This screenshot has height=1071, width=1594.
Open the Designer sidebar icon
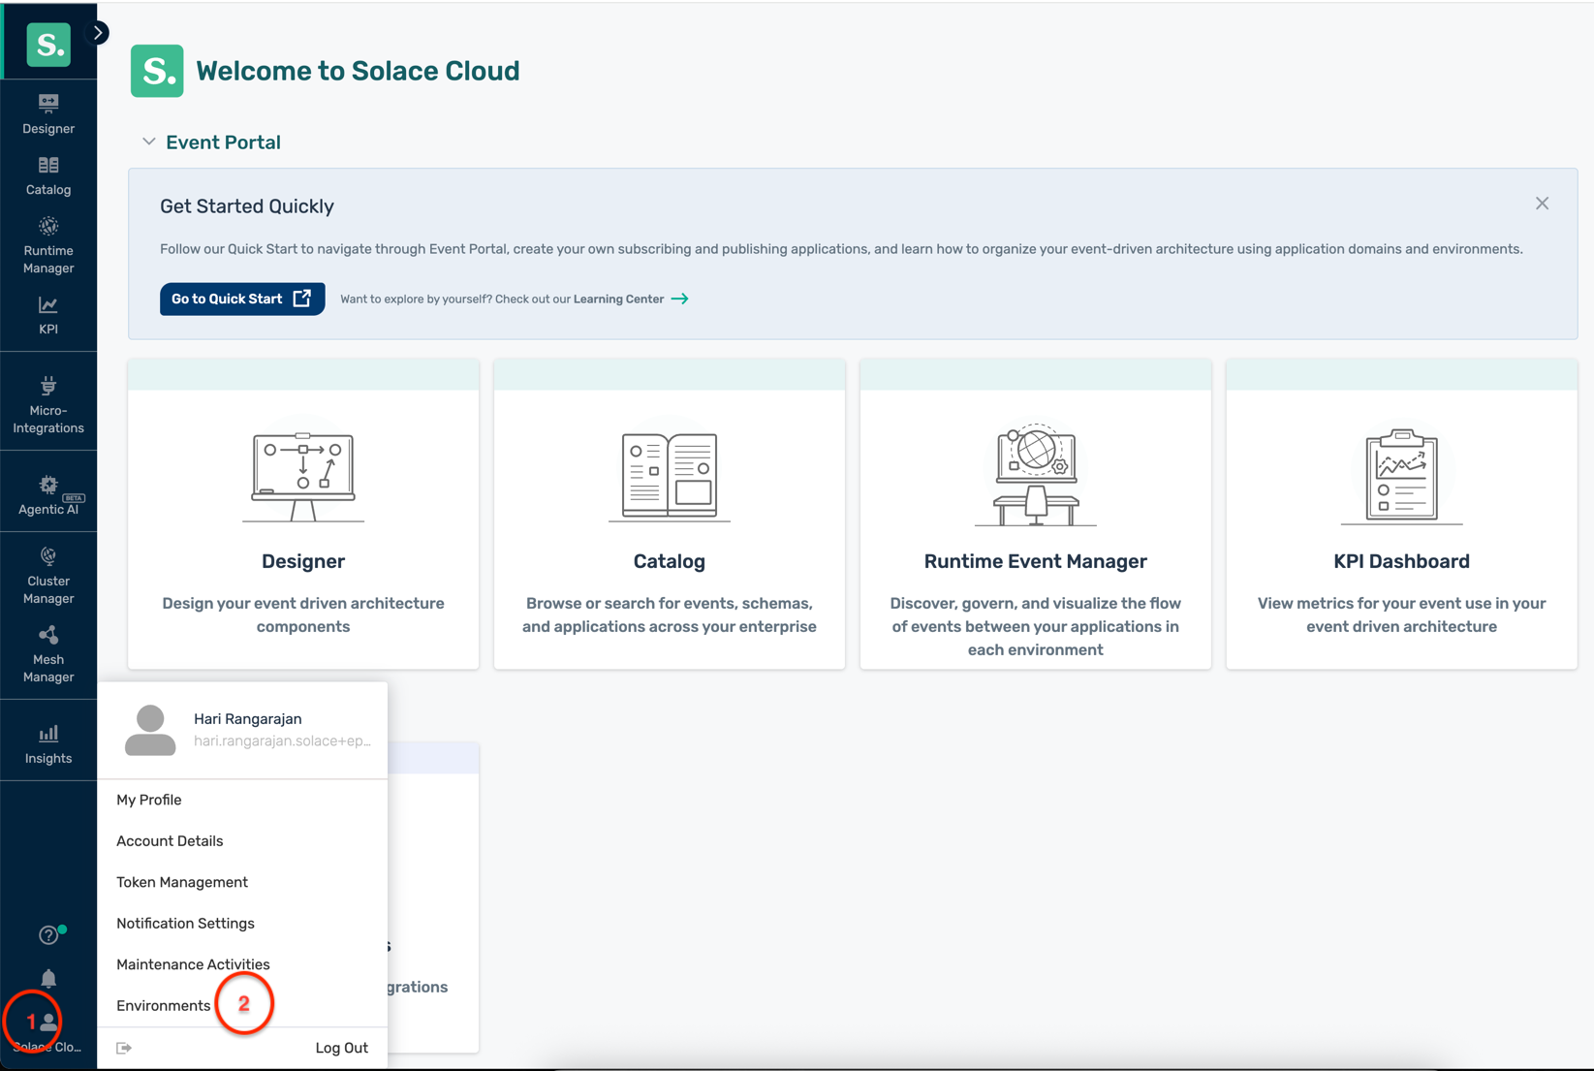(x=47, y=113)
